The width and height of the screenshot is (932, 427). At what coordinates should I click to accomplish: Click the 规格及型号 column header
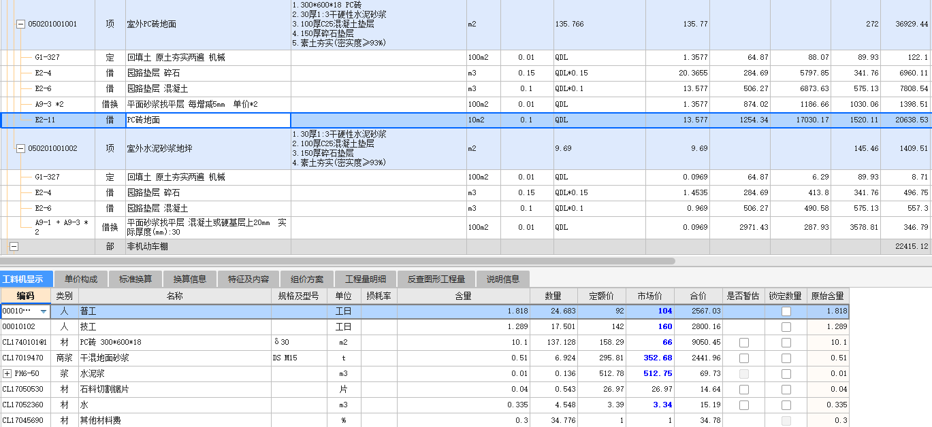tap(299, 296)
